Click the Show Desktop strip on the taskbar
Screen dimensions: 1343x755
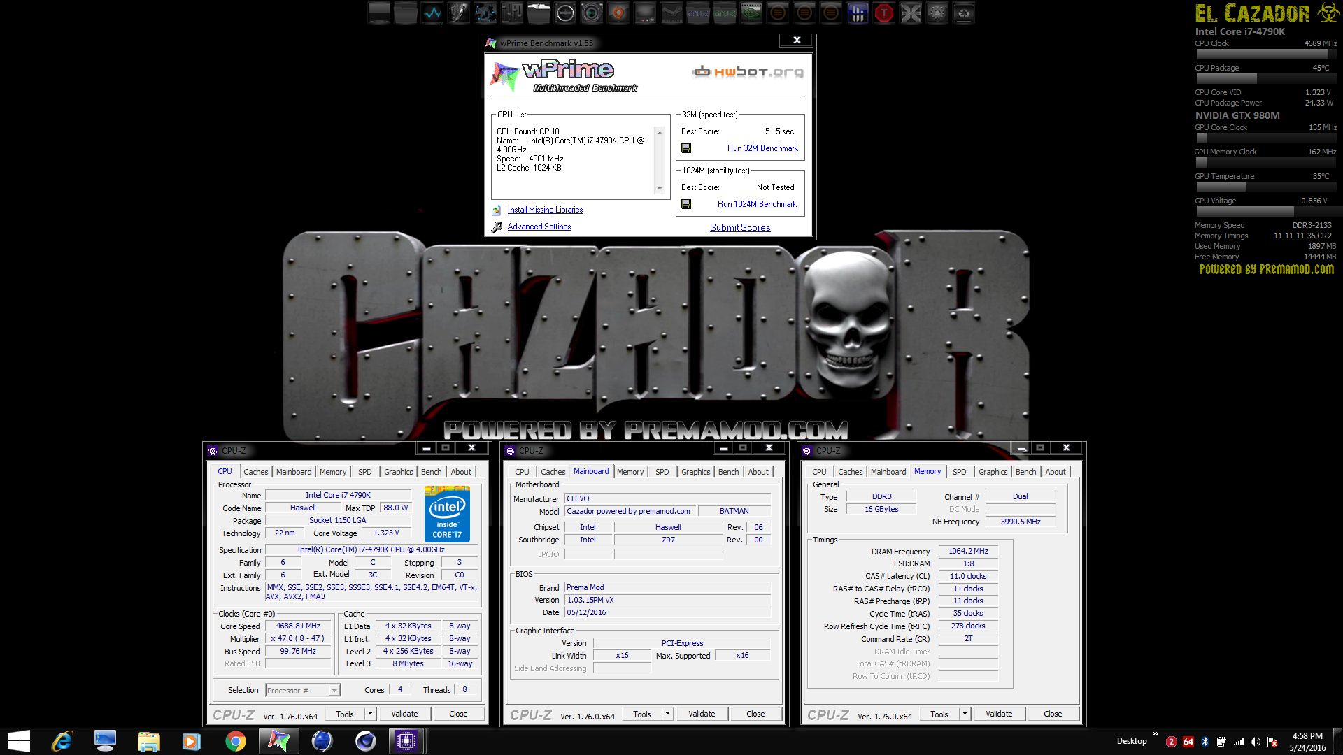coord(1338,741)
